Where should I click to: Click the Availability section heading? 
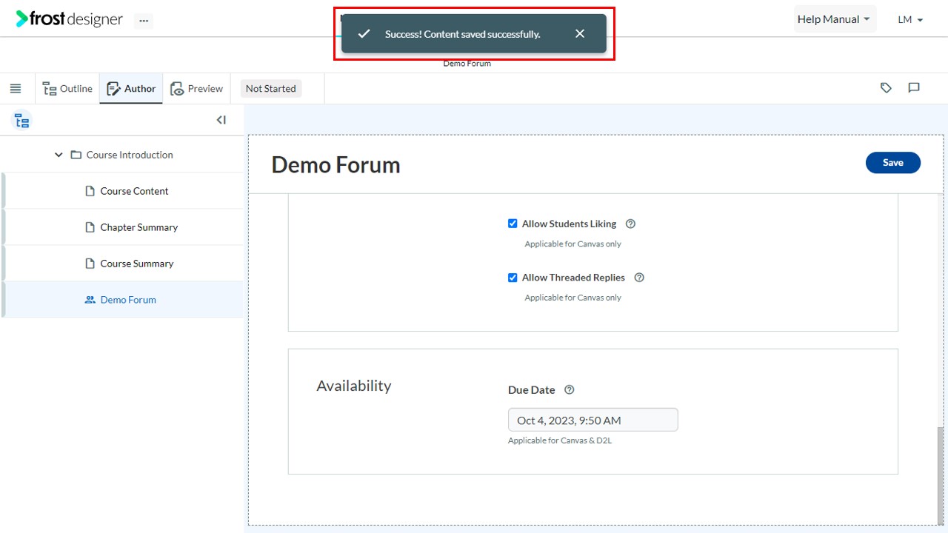(354, 386)
